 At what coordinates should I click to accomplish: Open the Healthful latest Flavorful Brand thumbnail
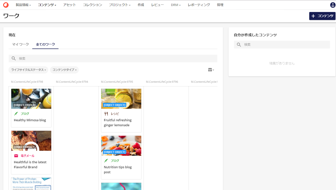pyautogui.click(x=31, y=141)
